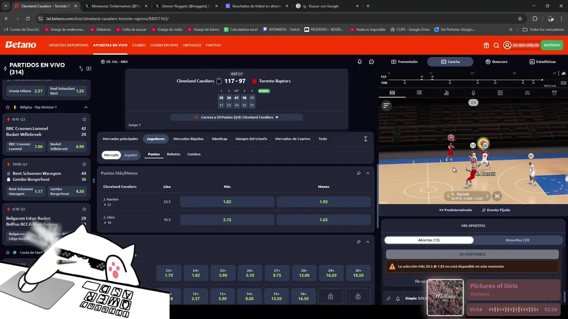This screenshot has width=568, height=319.
Task: Select 25+ points odds 3.90
Action: point(223,273)
